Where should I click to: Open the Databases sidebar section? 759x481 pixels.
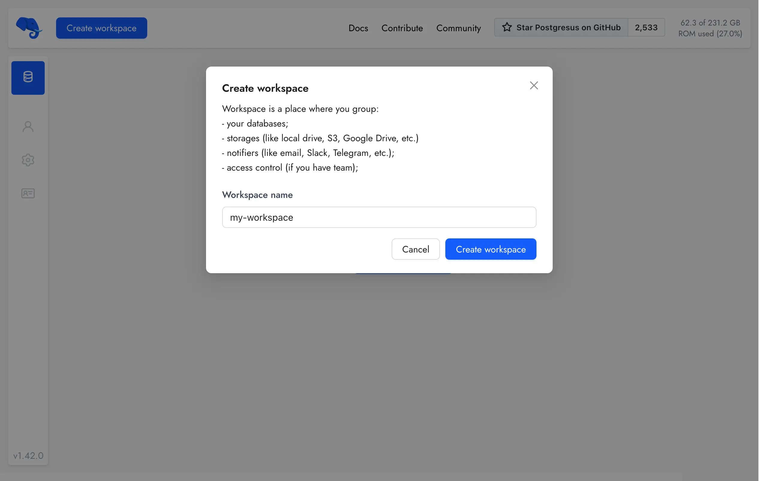click(28, 78)
